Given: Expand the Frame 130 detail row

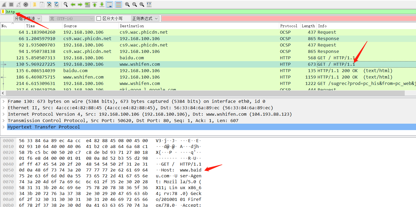Looking at the screenshot, I should 3,101.
